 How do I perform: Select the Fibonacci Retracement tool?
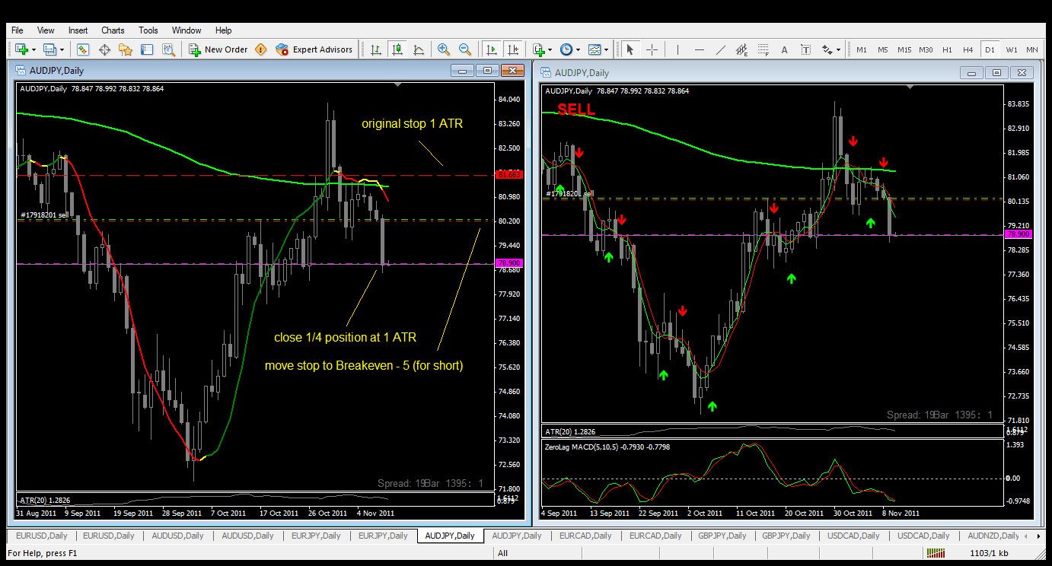pos(763,49)
